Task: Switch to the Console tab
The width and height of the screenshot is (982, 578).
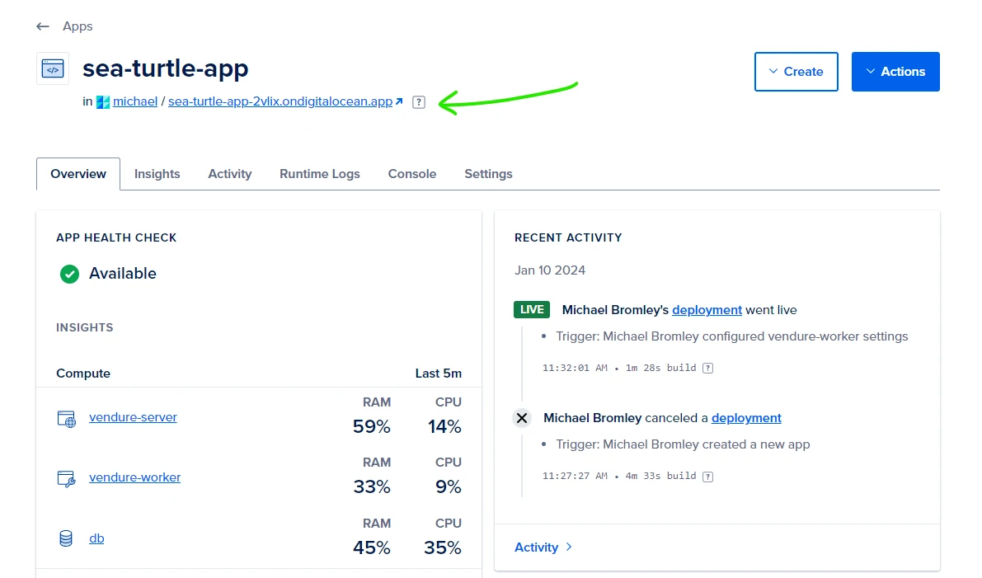Action: pyautogui.click(x=411, y=174)
